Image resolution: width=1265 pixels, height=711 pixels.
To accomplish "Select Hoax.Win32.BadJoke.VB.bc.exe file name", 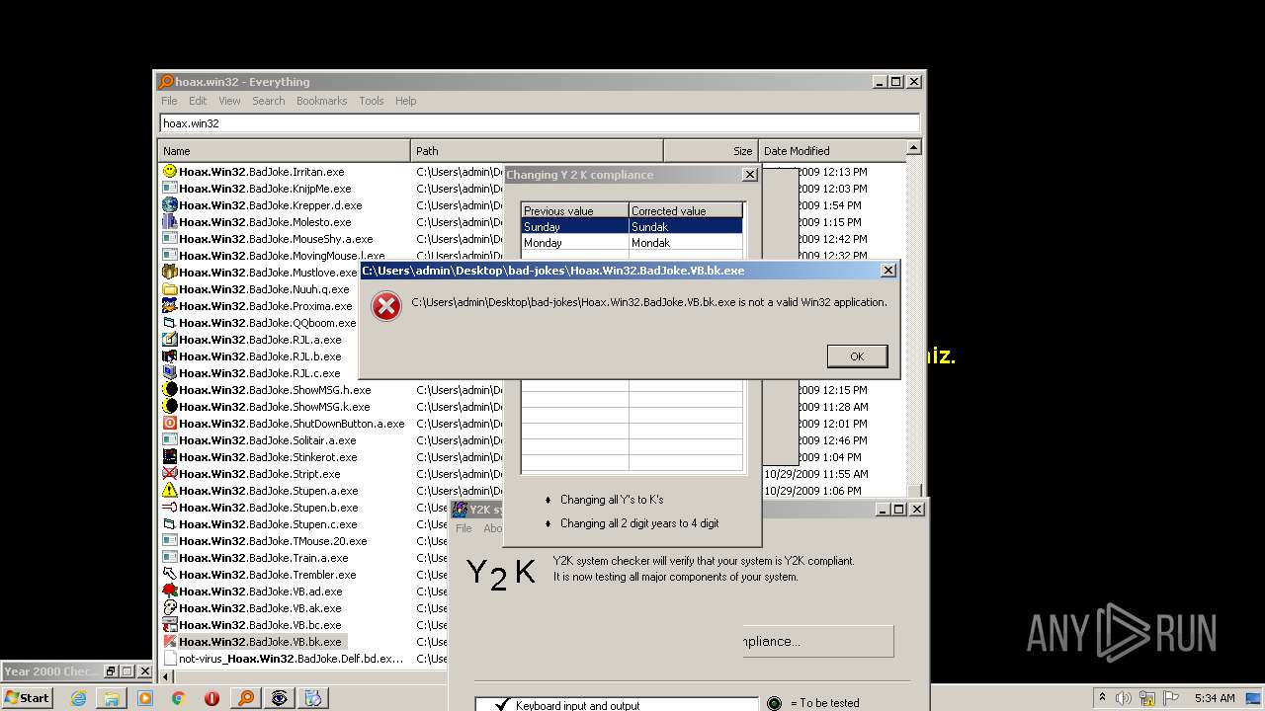I will coord(260,625).
